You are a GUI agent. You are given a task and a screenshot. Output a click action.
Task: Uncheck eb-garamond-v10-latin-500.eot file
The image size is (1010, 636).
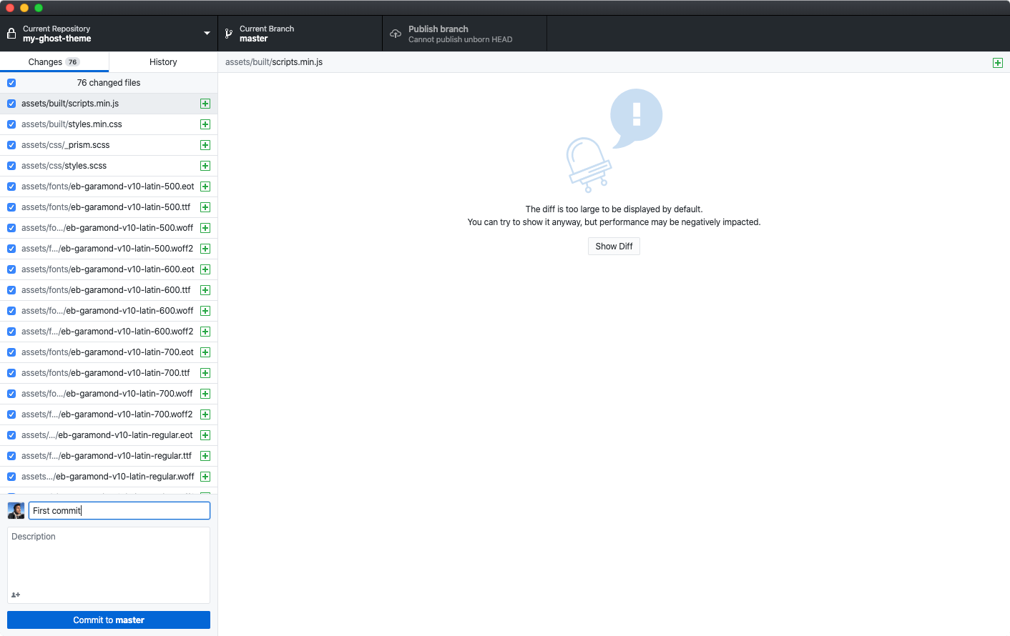[11, 187]
